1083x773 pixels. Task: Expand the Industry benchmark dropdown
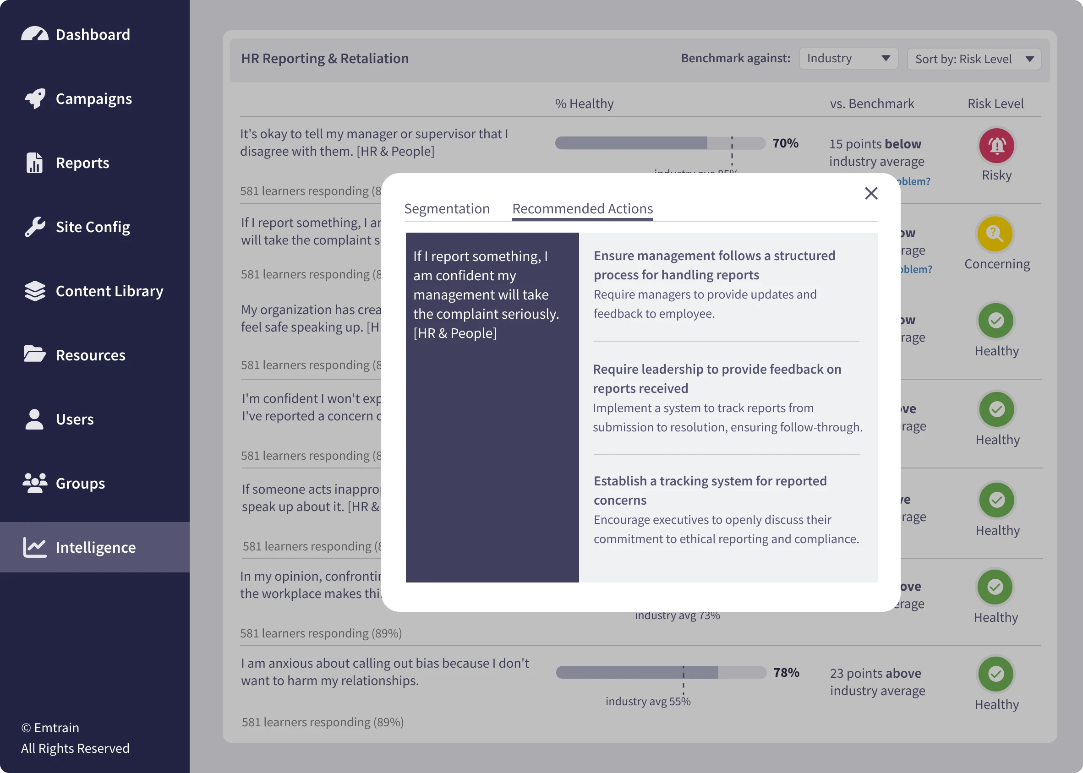(x=848, y=59)
